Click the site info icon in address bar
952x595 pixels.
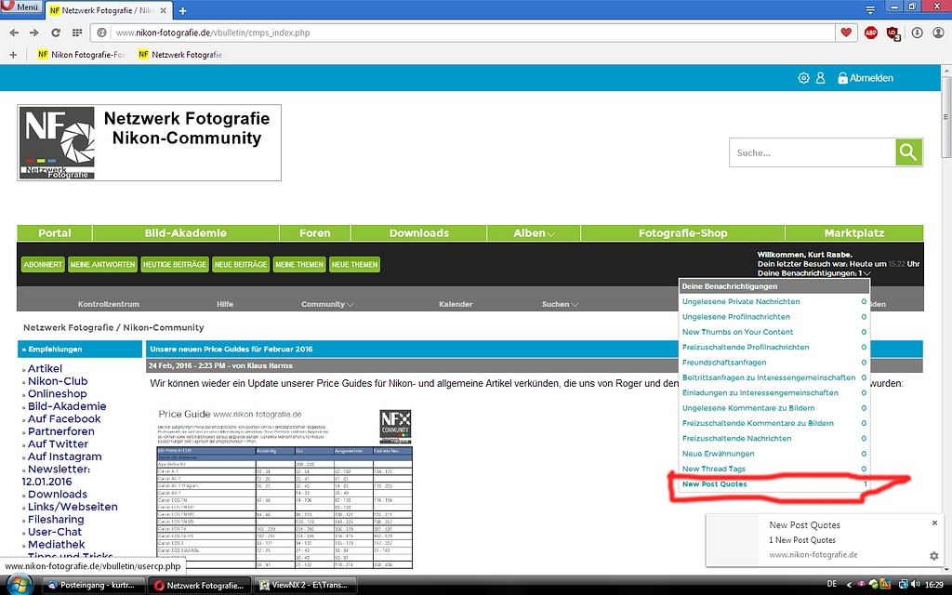pyautogui.click(x=102, y=33)
